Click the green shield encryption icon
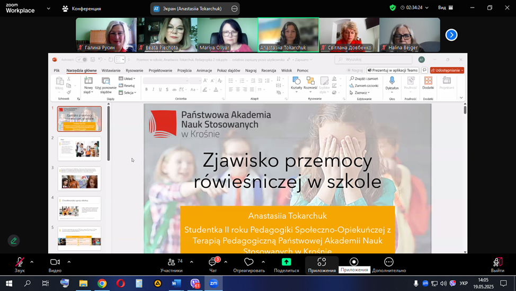 [393, 8]
